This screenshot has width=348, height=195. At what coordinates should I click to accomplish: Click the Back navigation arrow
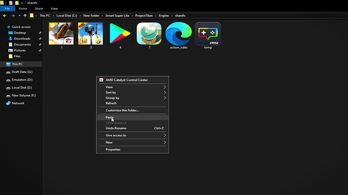point(5,16)
